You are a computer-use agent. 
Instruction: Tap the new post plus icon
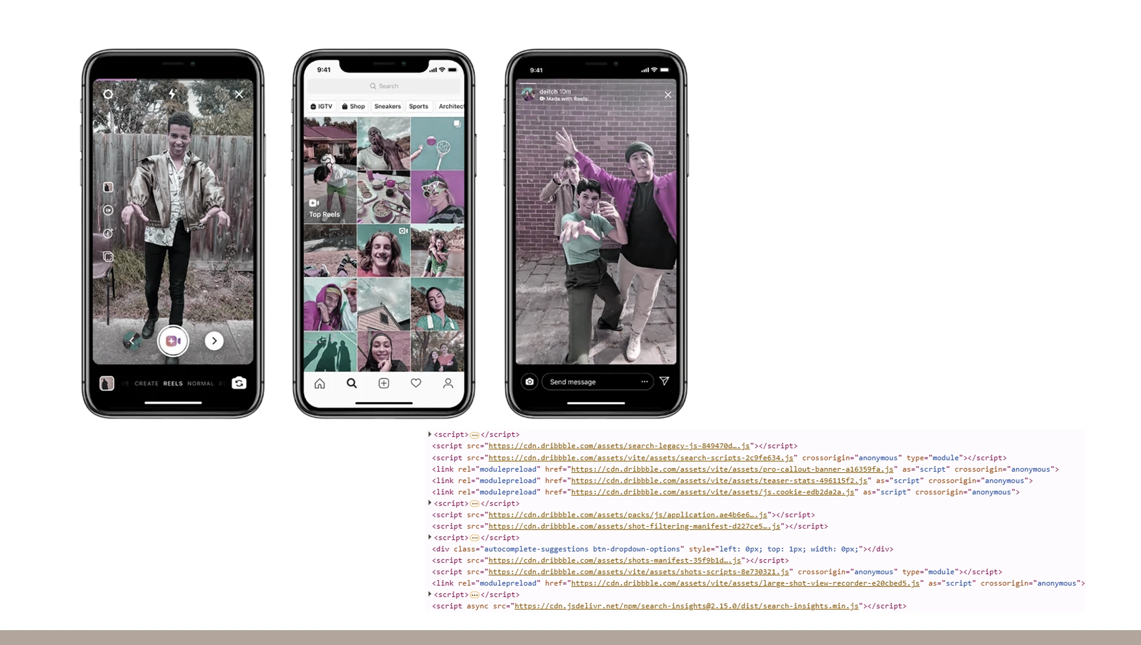383,383
